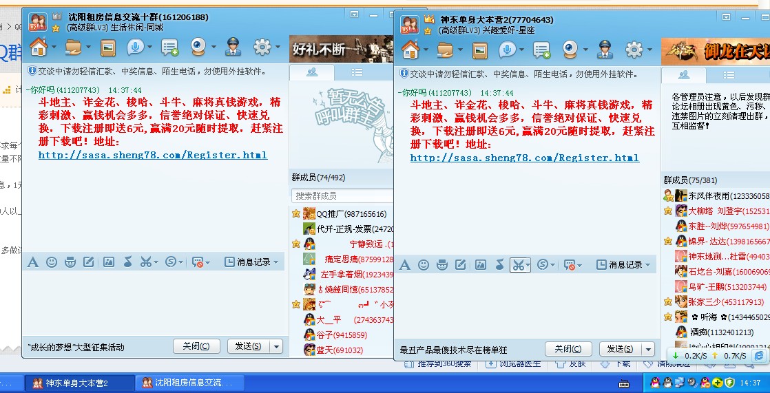Screen dimensions: 770x393
Task: Open group settings gear in 神东单身 window
Action: (634, 50)
